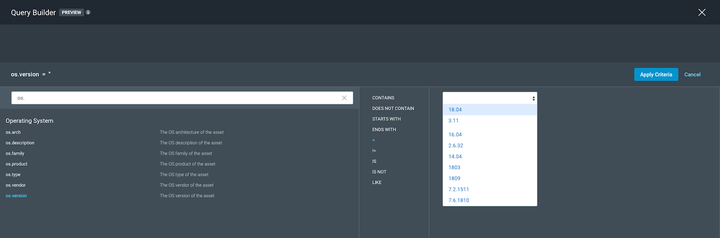This screenshot has width=720, height=238.
Task: Select STARTS WITH operator
Action: pyautogui.click(x=386, y=119)
